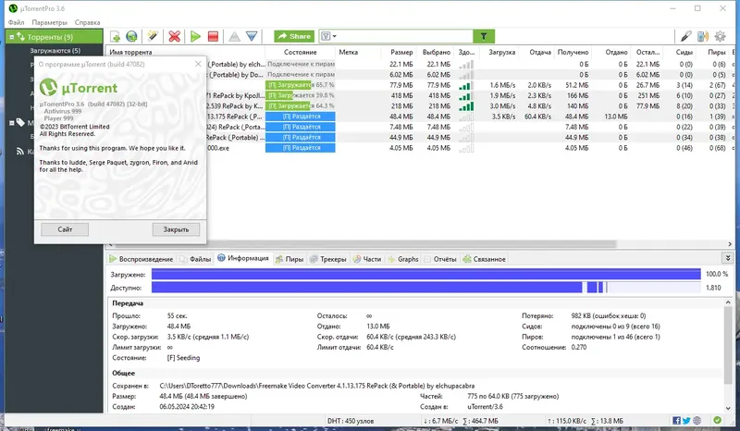Click the Доступно availability bar
The height and width of the screenshot is (431, 740).
tap(426, 288)
